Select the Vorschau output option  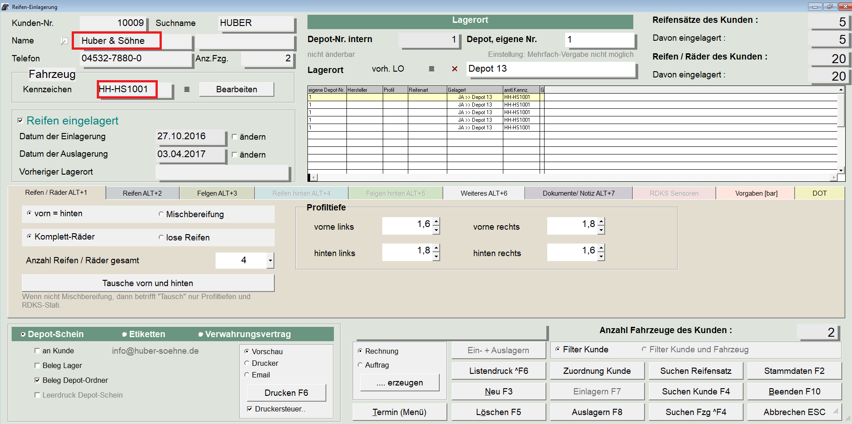coord(247,351)
